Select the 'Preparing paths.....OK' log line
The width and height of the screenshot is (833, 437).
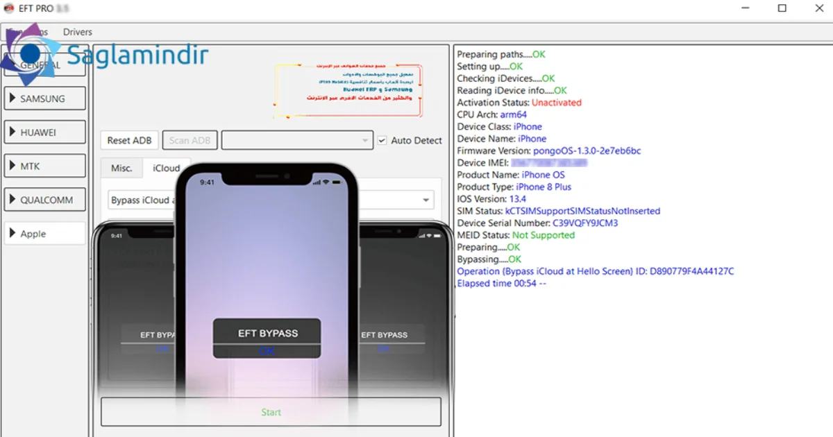pos(501,54)
